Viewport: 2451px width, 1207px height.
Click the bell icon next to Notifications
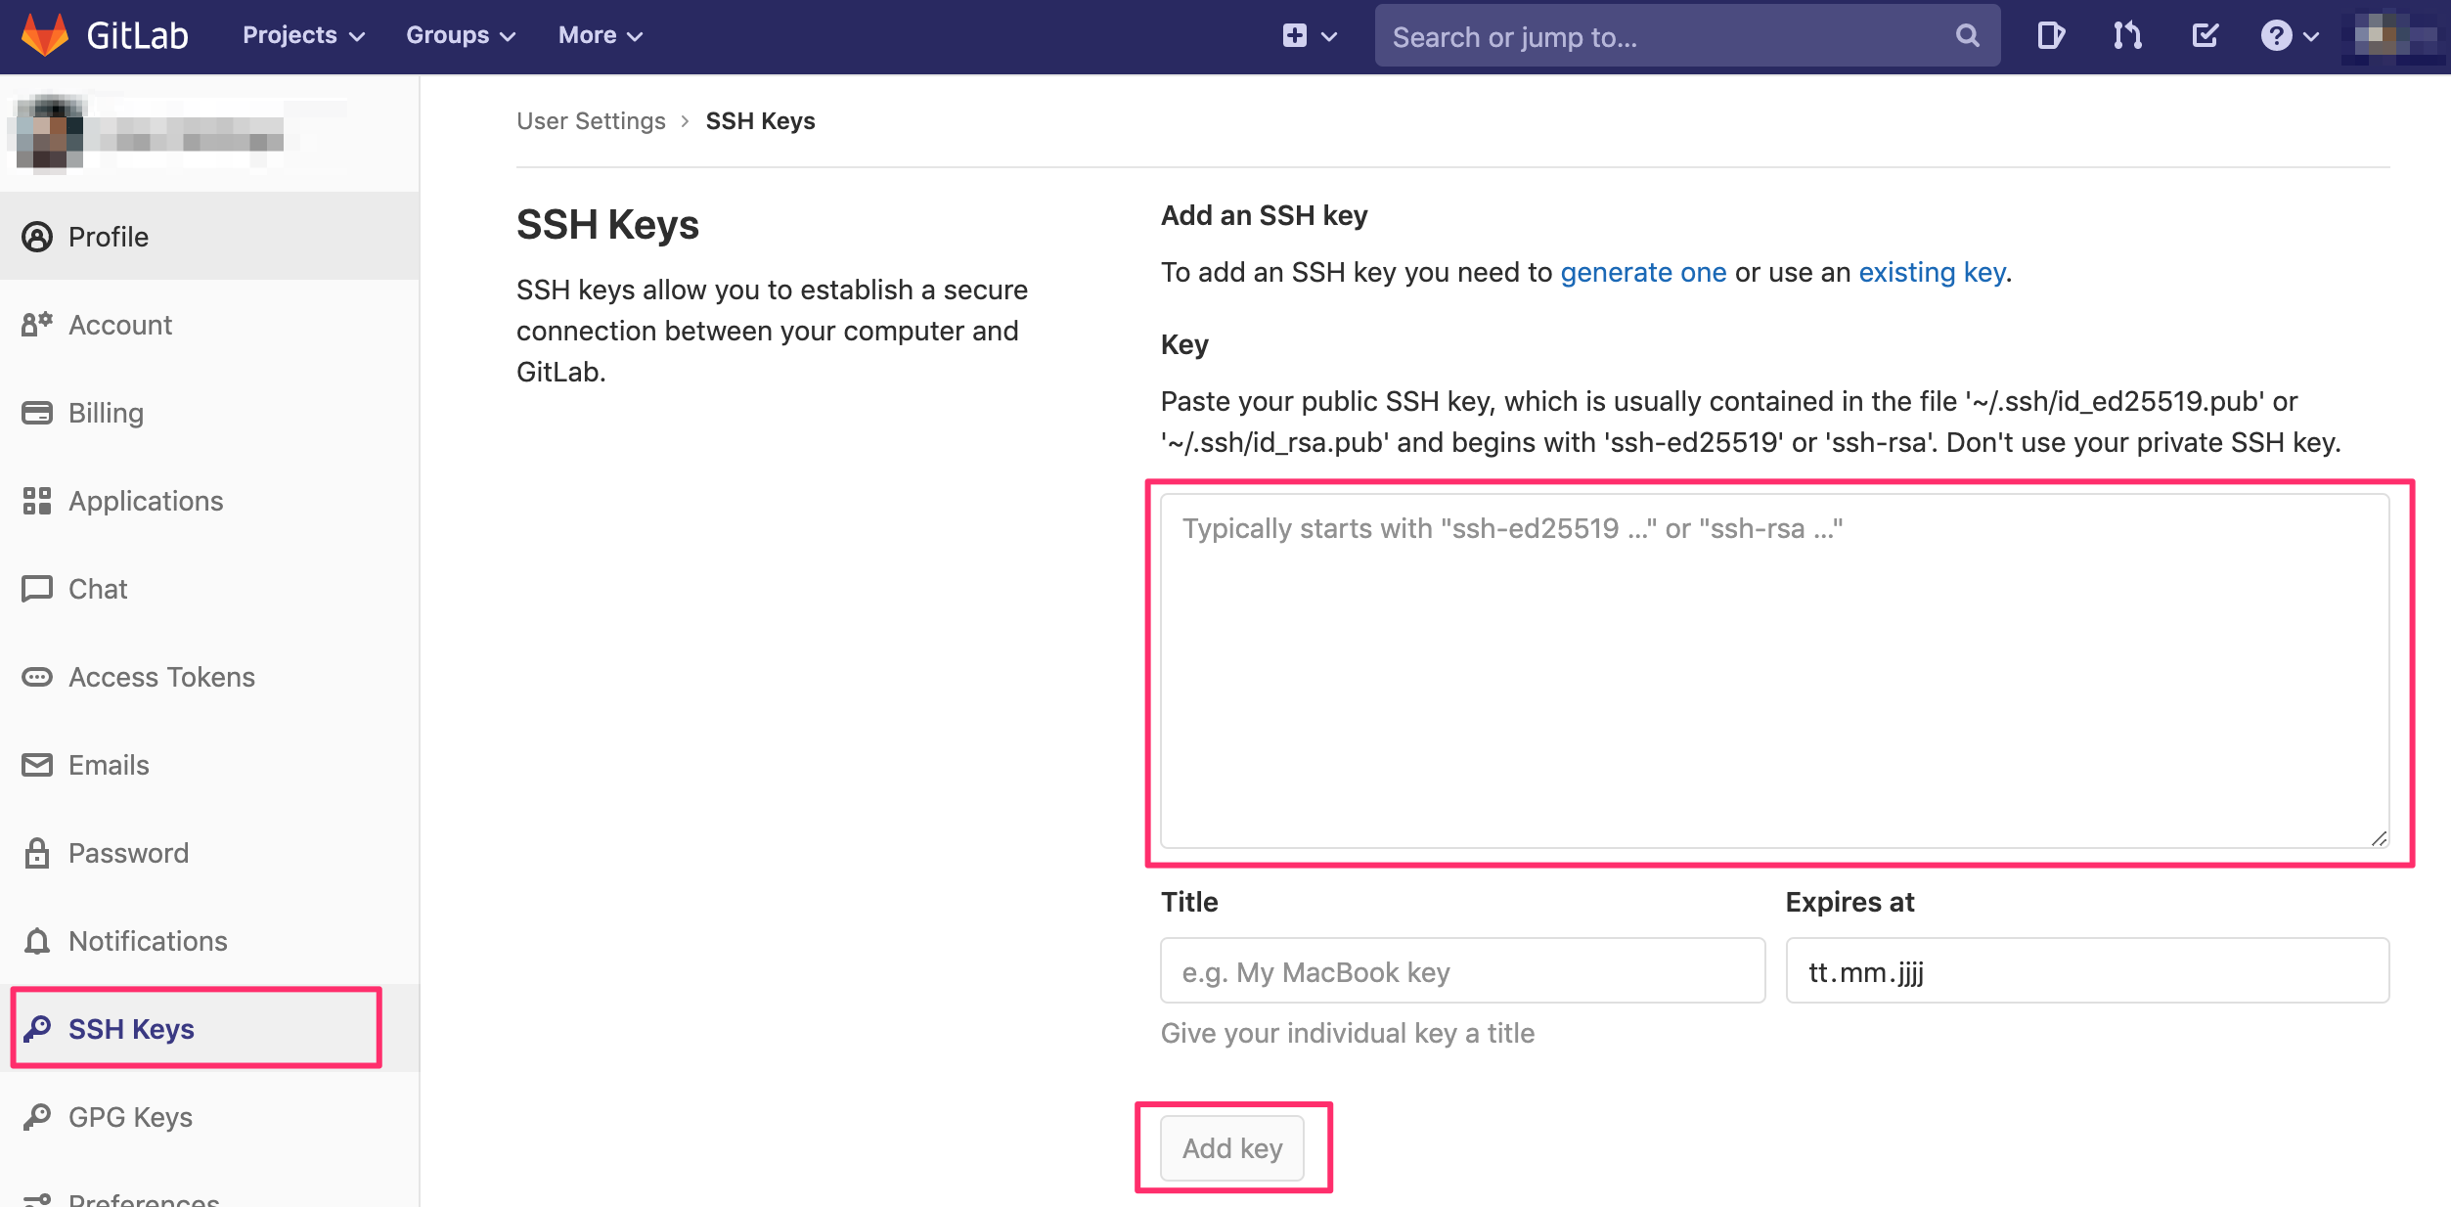point(37,941)
